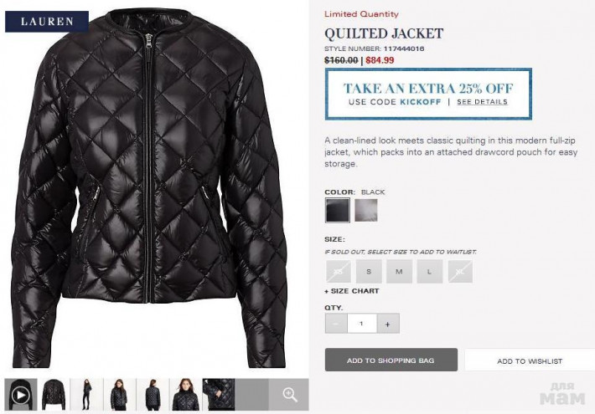Open See Details promo link
This screenshot has width=595, height=414.
[x=483, y=102]
